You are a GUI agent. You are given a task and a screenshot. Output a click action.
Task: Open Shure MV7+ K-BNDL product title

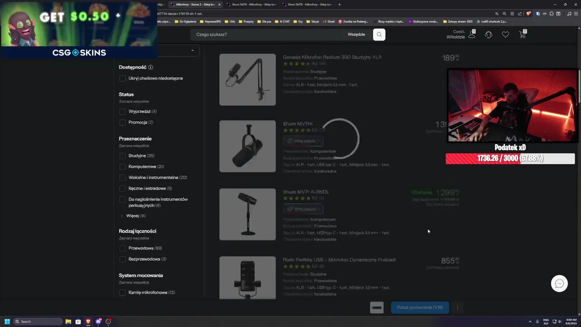point(306,192)
